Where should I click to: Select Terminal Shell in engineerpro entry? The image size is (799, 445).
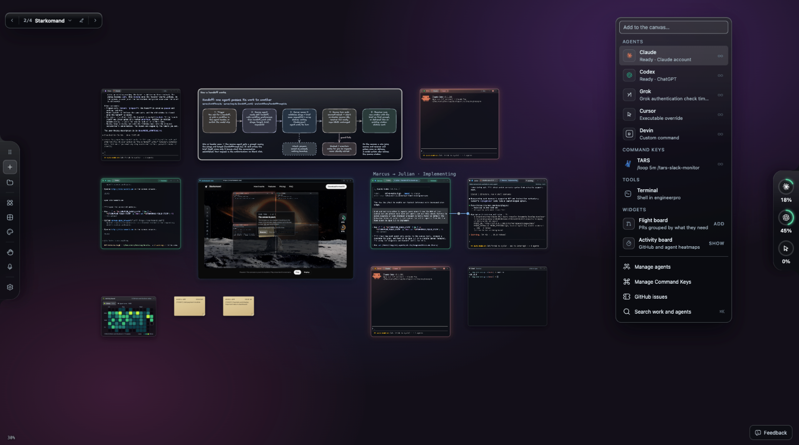point(674,194)
